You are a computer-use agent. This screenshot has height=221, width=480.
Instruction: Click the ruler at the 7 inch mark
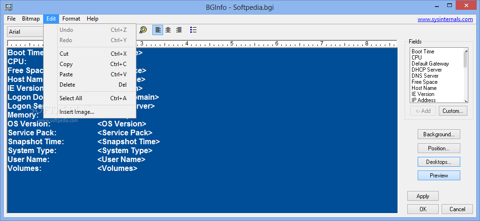(x=322, y=44)
